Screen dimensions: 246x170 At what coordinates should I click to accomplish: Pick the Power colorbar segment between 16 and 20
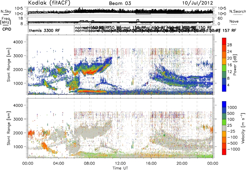(224, 61)
